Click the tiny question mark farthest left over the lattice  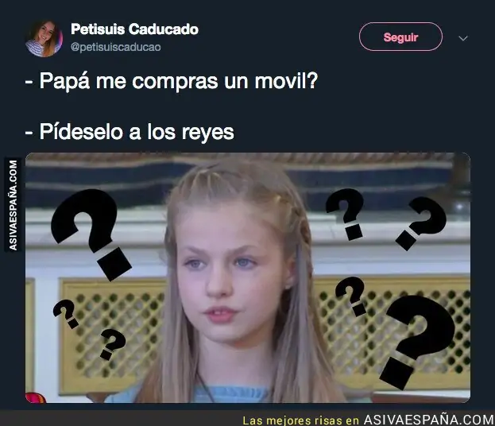pyautogui.click(x=65, y=314)
